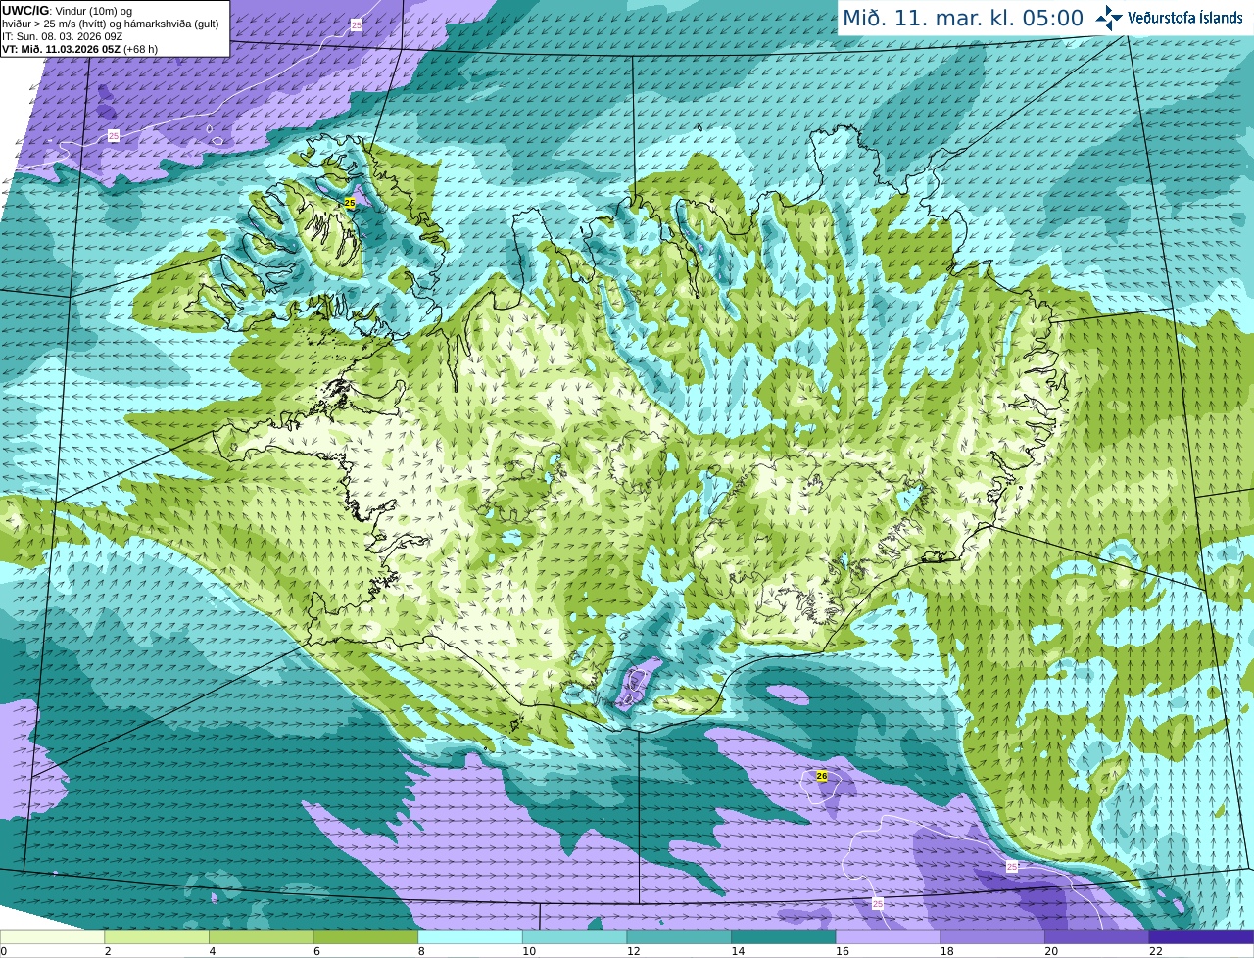The image size is (1254, 958).
Task: Click the 'VT: Mið. 11.03.2026 05Z (+68 h)' line
Action: click(x=80, y=49)
